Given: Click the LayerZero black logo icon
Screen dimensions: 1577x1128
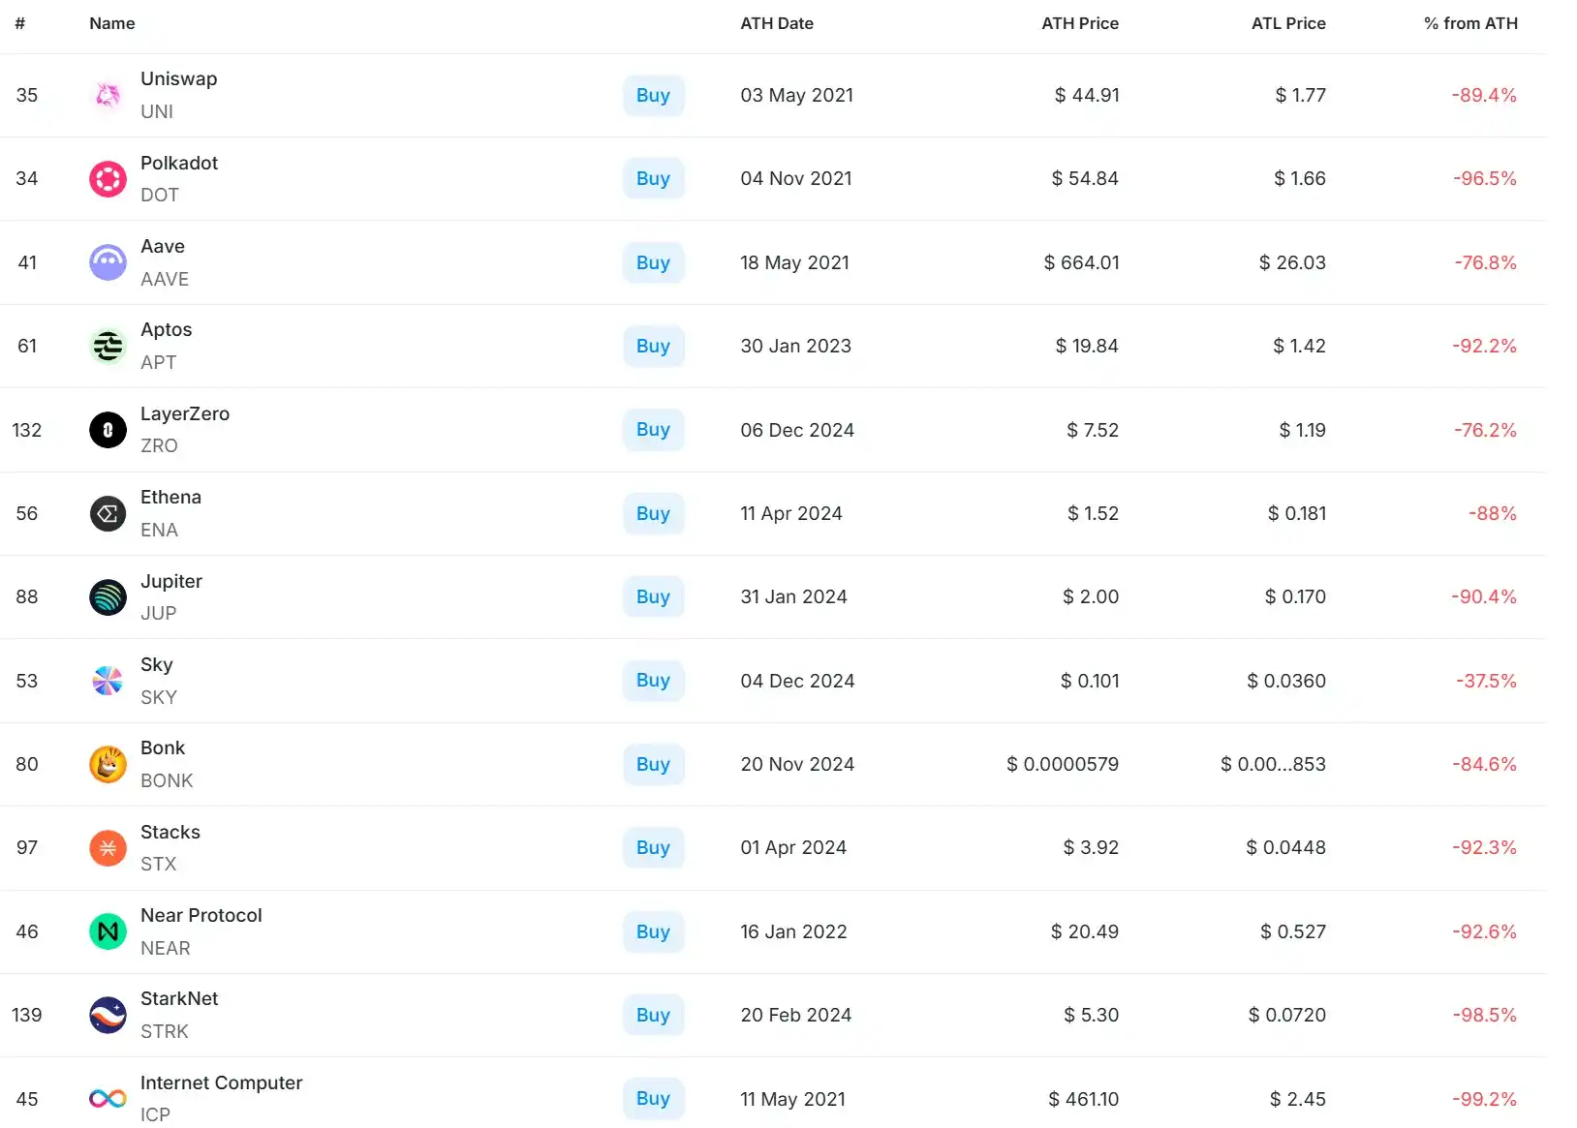Looking at the screenshot, I should (108, 430).
